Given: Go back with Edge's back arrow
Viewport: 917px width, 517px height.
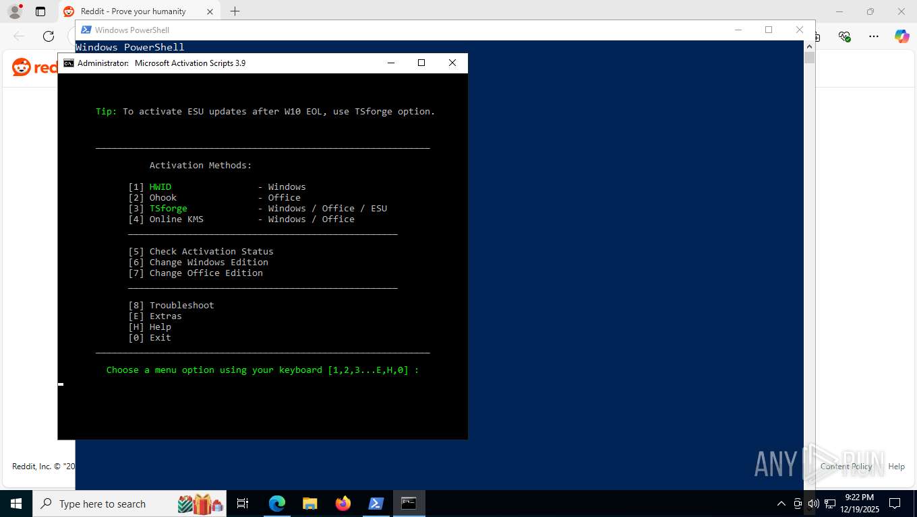Looking at the screenshot, I should 19,36.
